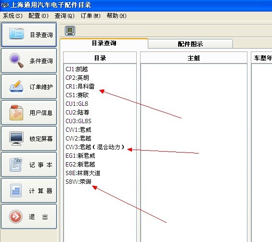
Task: Launch the 计算器 calculator icon
Action: pos(16,191)
